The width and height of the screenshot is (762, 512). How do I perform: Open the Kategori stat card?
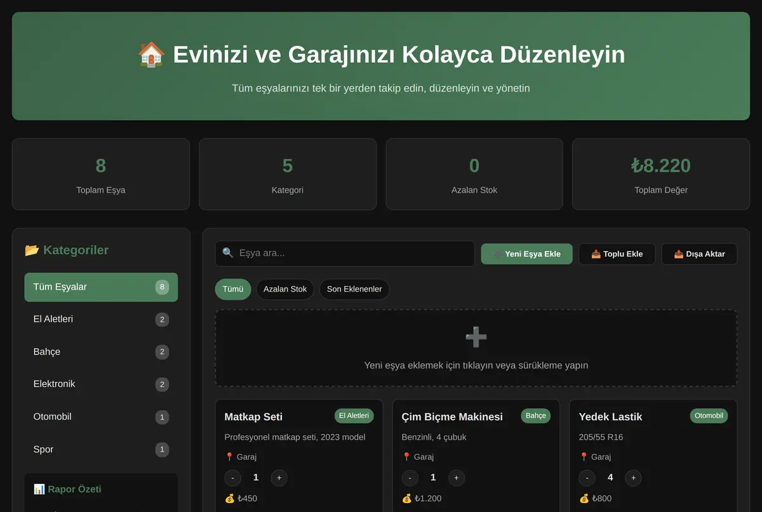(288, 174)
